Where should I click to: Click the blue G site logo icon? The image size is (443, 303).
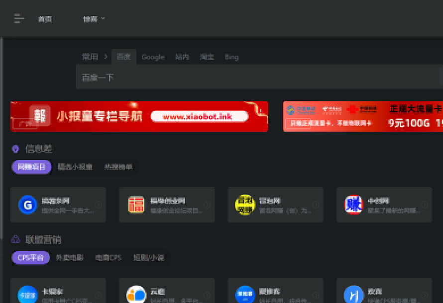28,205
